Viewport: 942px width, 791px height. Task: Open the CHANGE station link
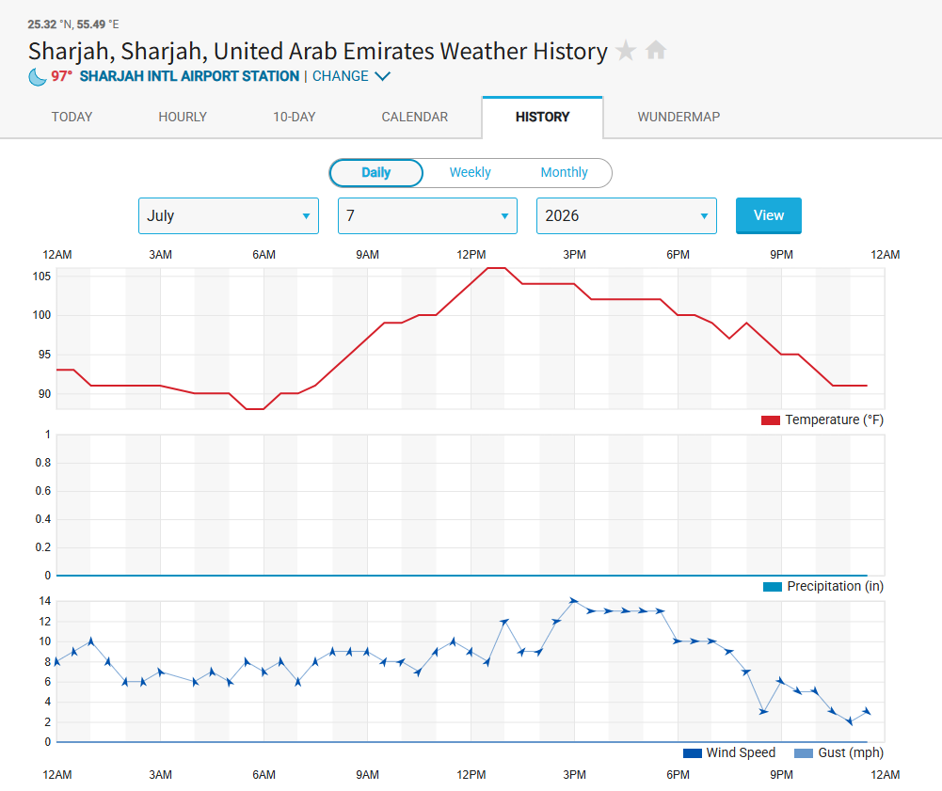pyautogui.click(x=340, y=76)
